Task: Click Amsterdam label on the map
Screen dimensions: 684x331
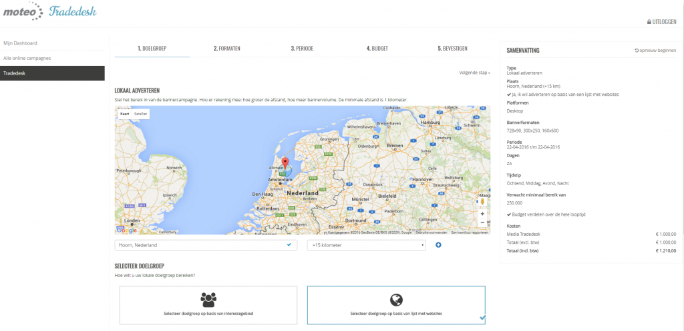Action: tap(280, 179)
